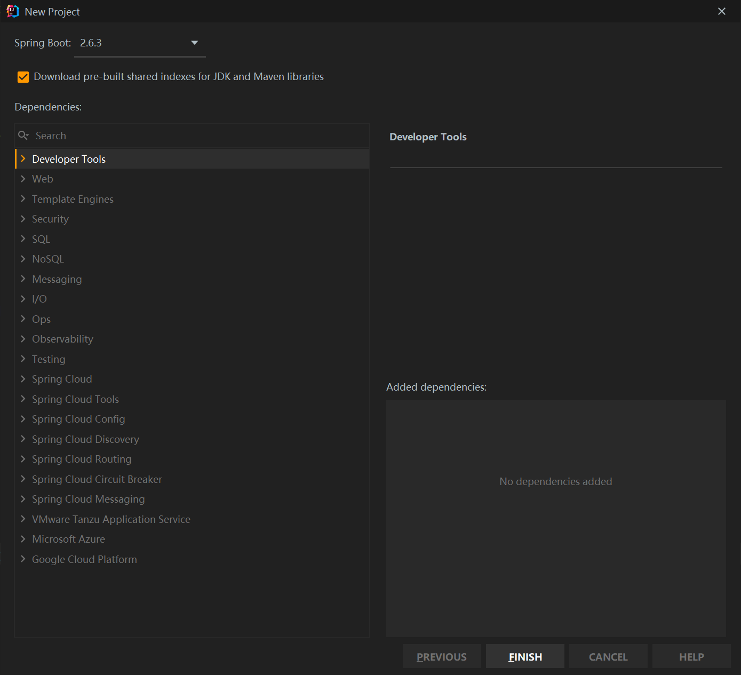Image resolution: width=741 pixels, height=675 pixels.
Task: Select Spring Cloud Tools in the list
Action: click(x=192, y=399)
